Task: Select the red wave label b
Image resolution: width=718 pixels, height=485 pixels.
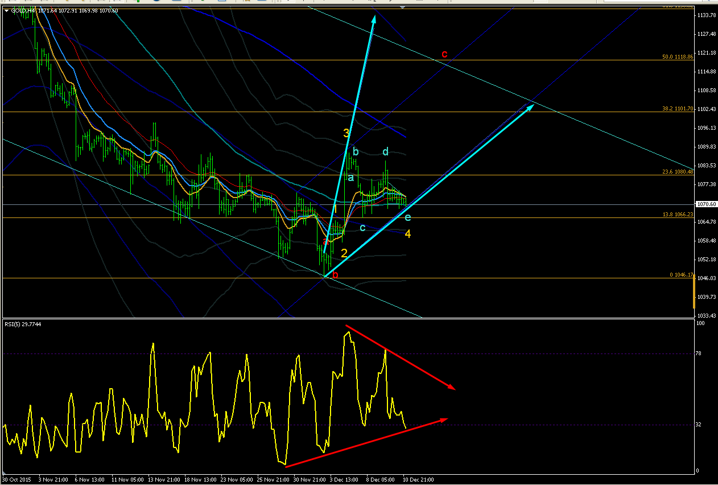Action: [x=336, y=275]
